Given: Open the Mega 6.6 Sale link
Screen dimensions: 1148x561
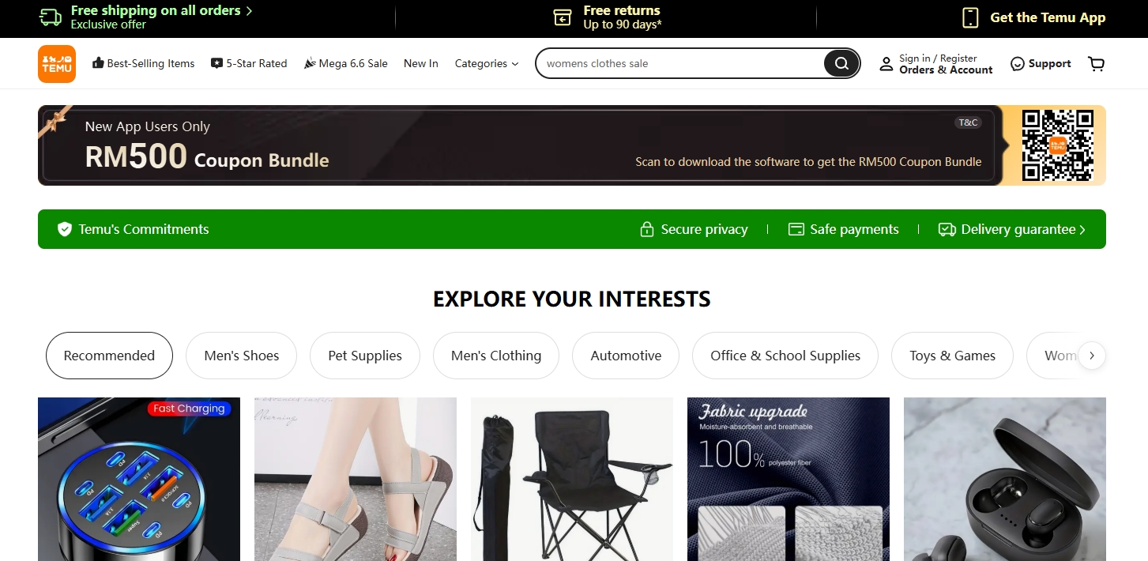Looking at the screenshot, I should [x=345, y=63].
